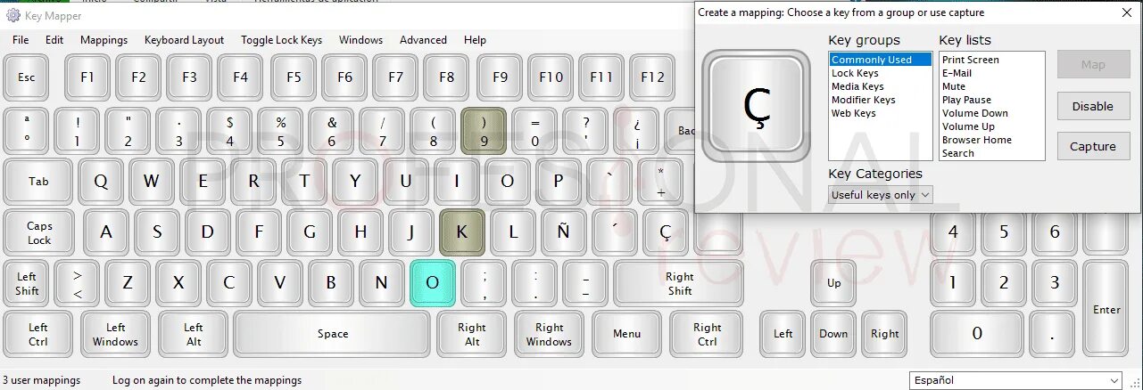Open the Español keyboard language dropdown
Image resolution: width=1143 pixels, height=390 pixels.
click(1015, 380)
